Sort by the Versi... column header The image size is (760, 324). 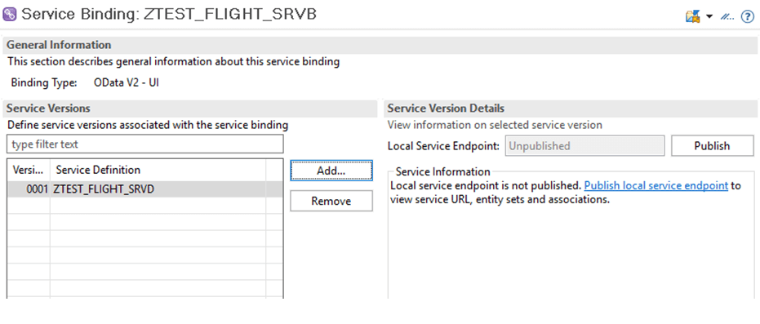(x=29, y=170)
